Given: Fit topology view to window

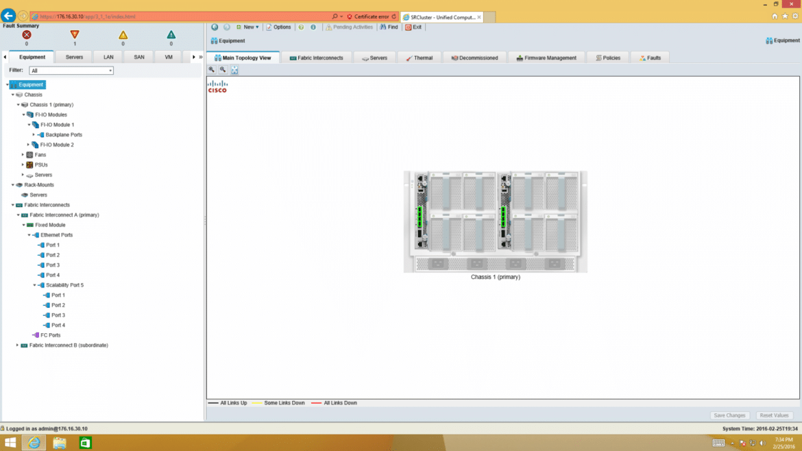Looking at the screenshot, I should [x=234, y=69].
